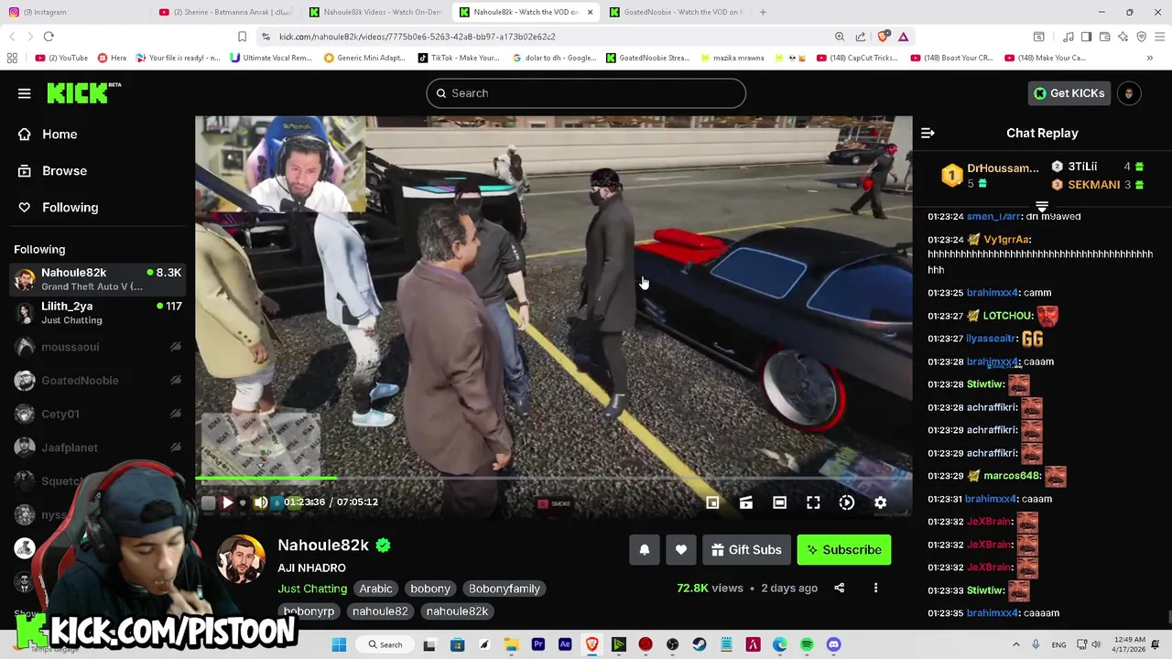The height and width of the screenshot is (659, 1172).
Task: Open a new browser tab
Action: tap(763, 12)
